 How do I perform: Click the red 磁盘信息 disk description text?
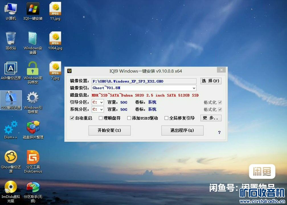145,95
